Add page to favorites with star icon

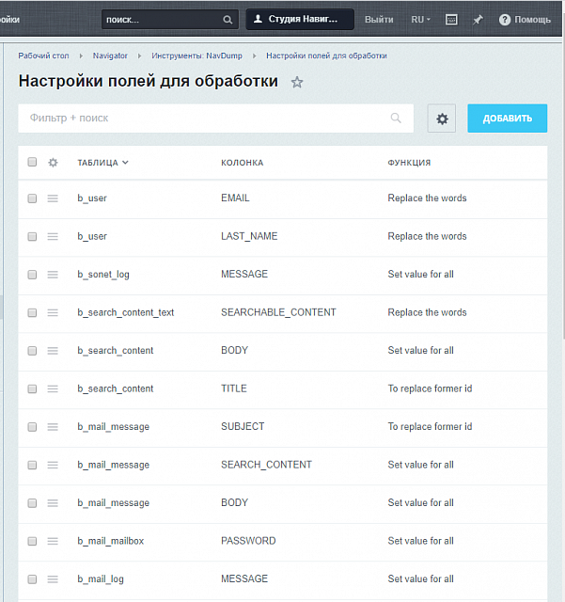click(297, 82)
